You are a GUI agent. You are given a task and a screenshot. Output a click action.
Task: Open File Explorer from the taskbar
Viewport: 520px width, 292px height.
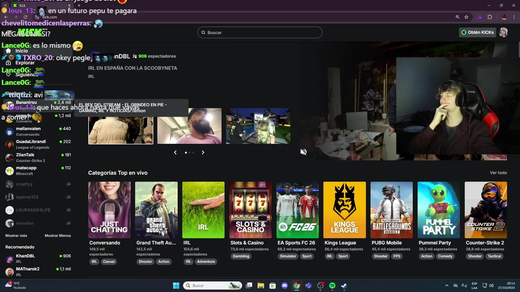(261, 286)
